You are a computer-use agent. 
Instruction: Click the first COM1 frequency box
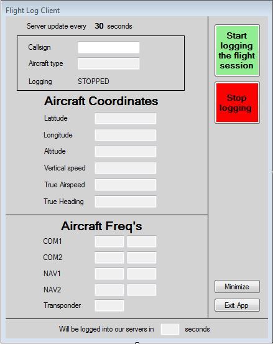click(x=109, y=241)
